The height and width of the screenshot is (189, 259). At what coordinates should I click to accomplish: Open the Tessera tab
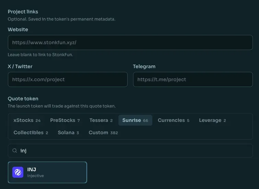101,120
